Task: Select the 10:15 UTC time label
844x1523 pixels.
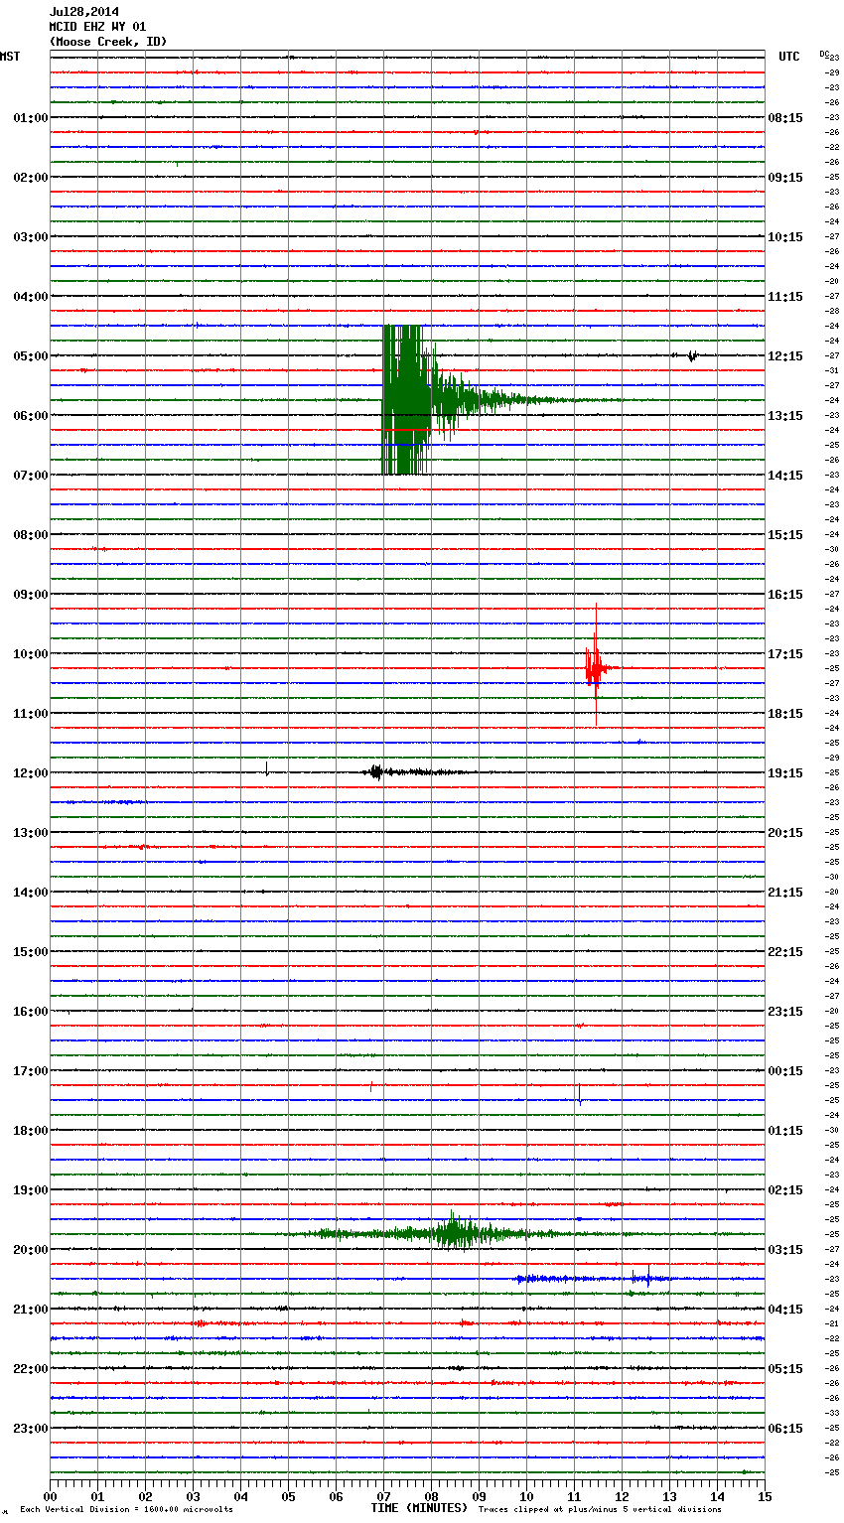Action: pyautogui.click(x=785, y=237)
